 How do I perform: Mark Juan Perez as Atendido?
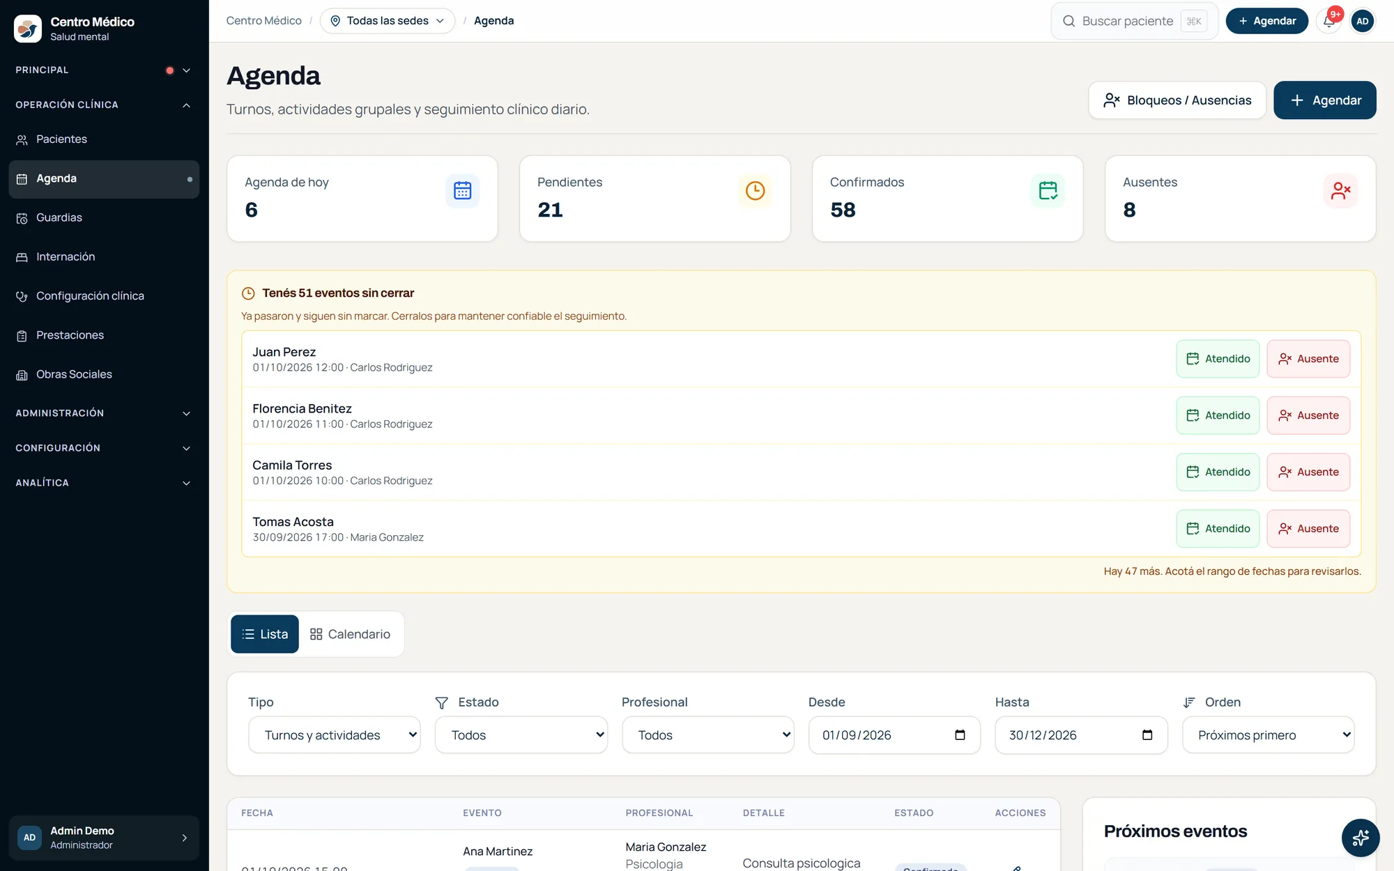(1218, 359)
